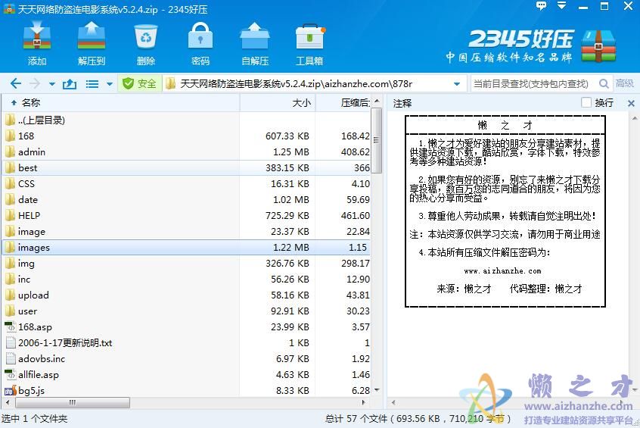Screen dimensions: 640x428
Task: Click the 注释 panel title
Action: coord(402,104)
